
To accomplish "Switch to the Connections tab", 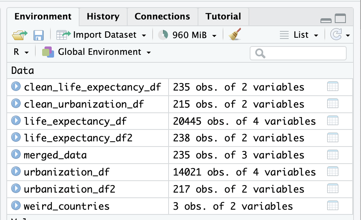I will (162, 16).
